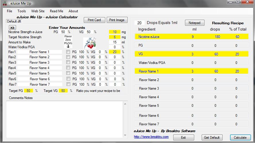Screen dimensions: 255x143
Task: Click the Flav1 VG percent field
Action: [100, 52]
